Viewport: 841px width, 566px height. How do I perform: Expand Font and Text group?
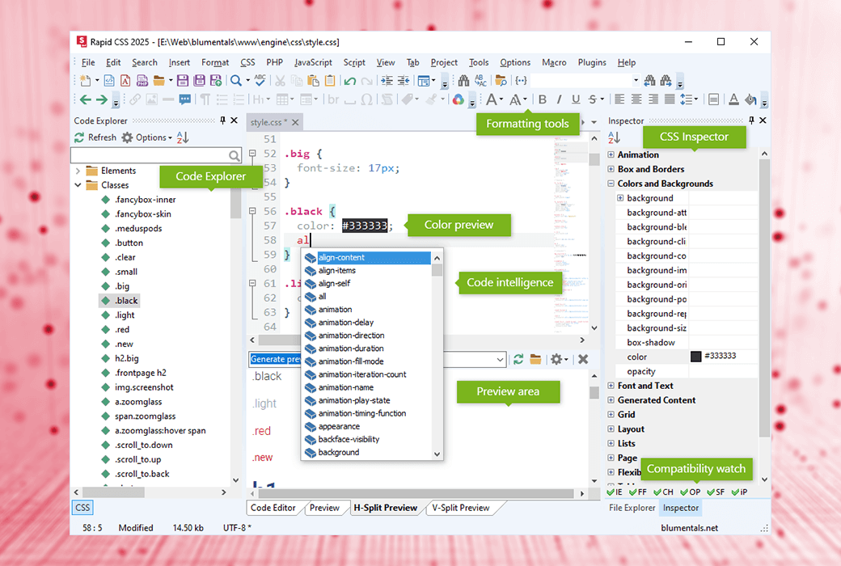point(611,386)
